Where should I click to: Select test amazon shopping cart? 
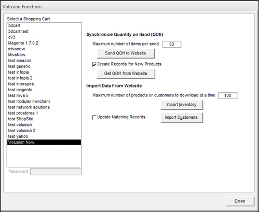(44, 61)
